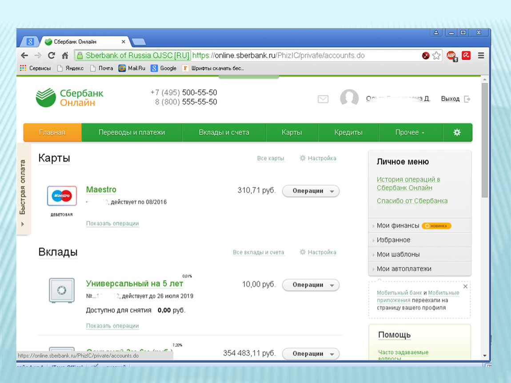511x383 pixels.
Task: Click the user name next to avatar
Action: pyautogui.click(x=398, y=98)
